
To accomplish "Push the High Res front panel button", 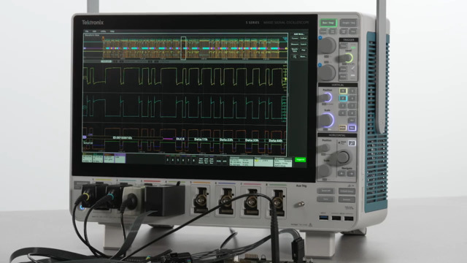I will (x=344, y=31).
